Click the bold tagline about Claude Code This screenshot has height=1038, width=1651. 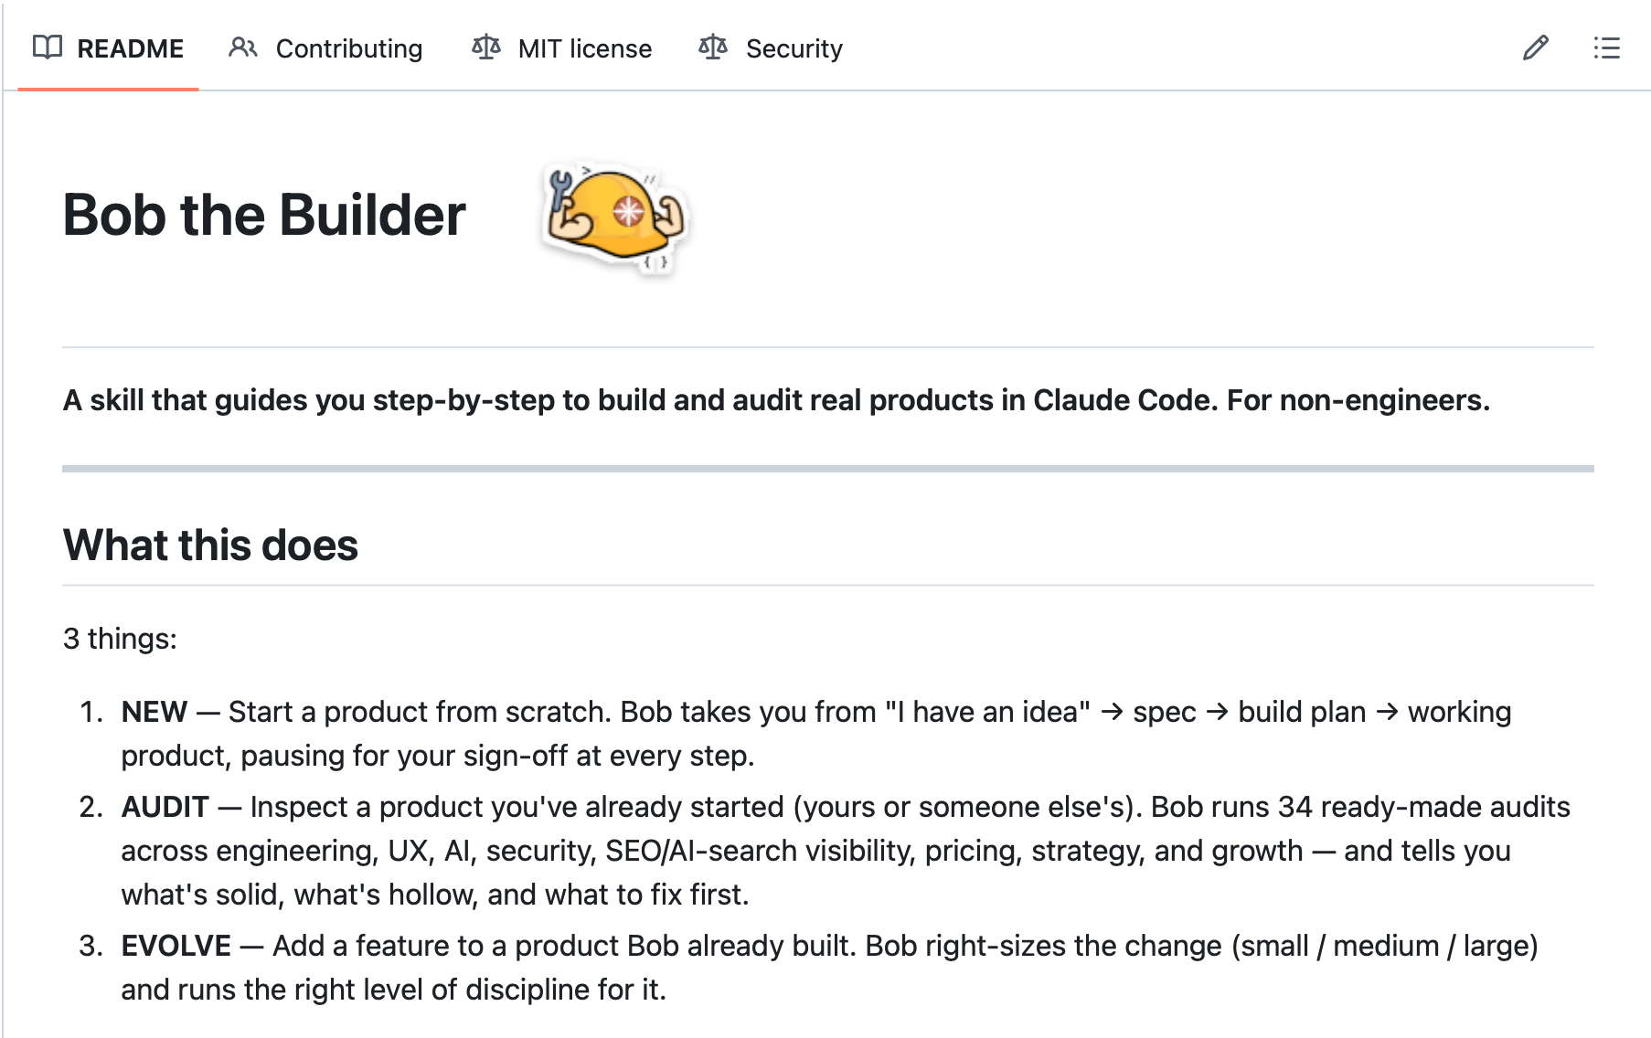click(776, 400)
